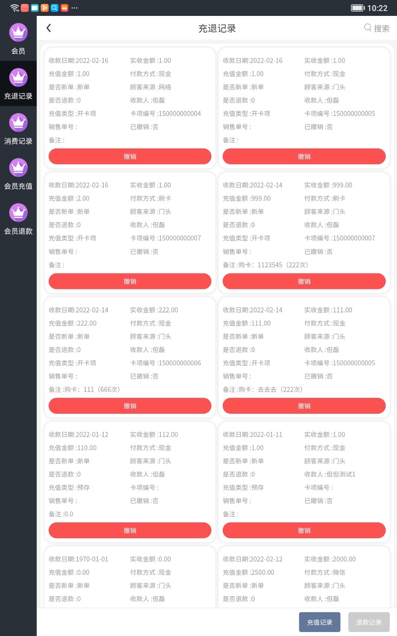Click 撤销 for the 111.00 recharge

pos(304,406)
